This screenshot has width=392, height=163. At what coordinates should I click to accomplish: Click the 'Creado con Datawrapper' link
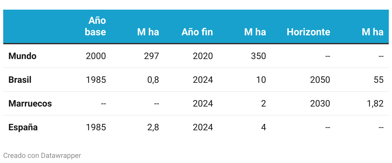click(42, 156)
